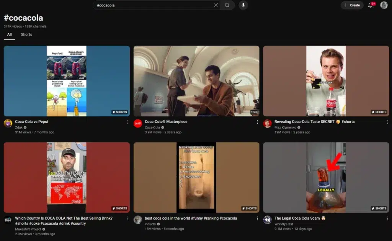Click '15M views • 5 months ago' text
This screenshot has width=392, height=241.
(164, 229)
